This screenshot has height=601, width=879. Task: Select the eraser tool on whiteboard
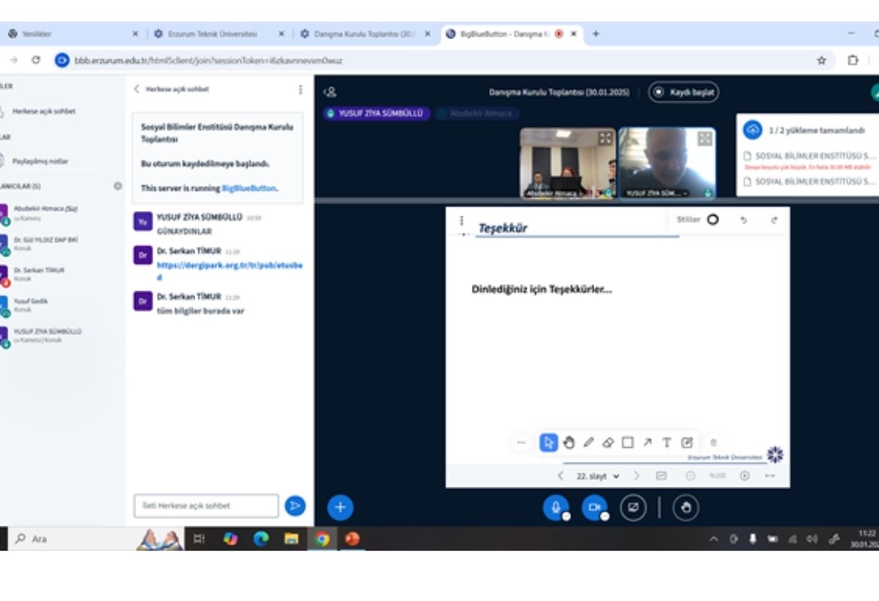[x=609, y=442]
